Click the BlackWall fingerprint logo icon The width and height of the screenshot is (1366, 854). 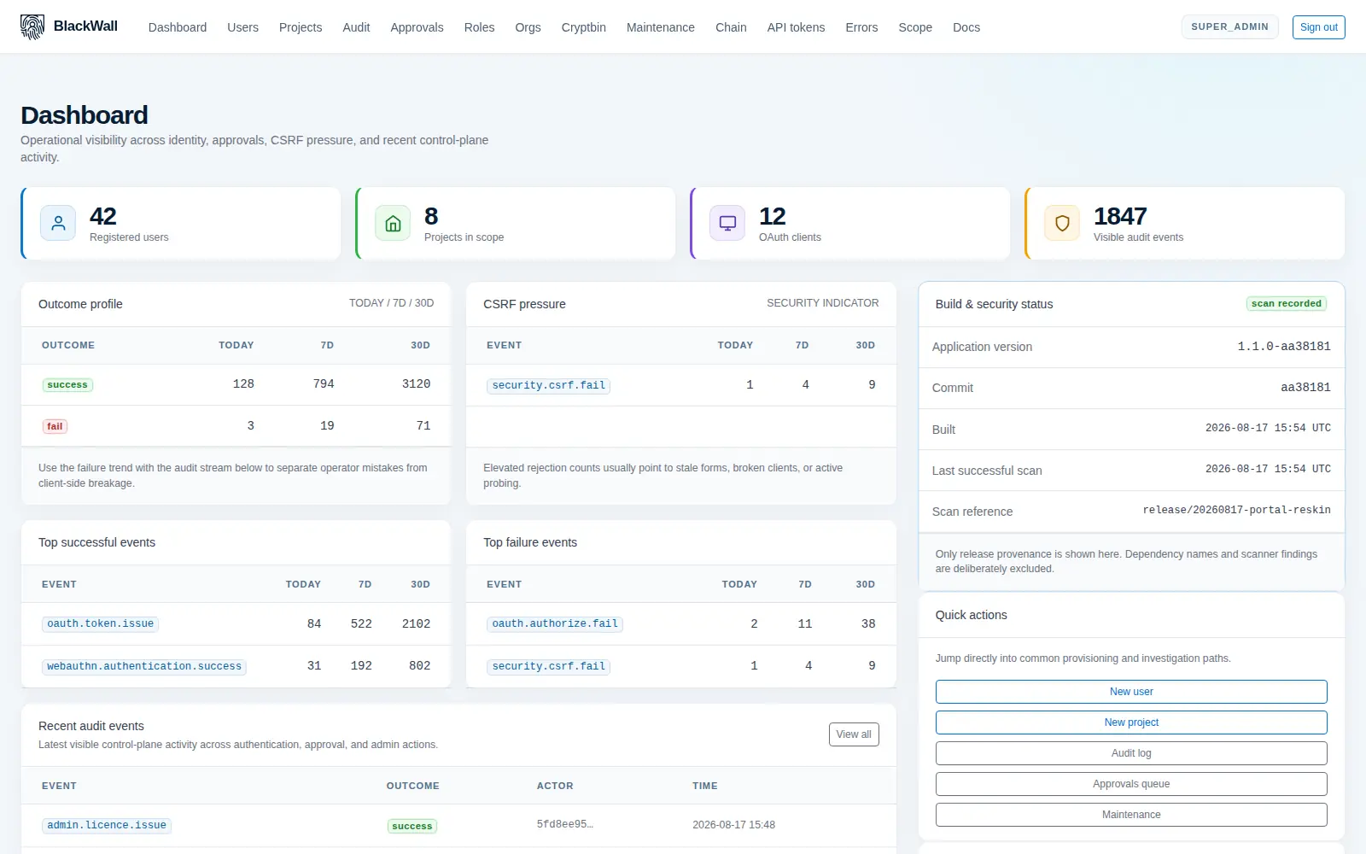coord(32,27)
